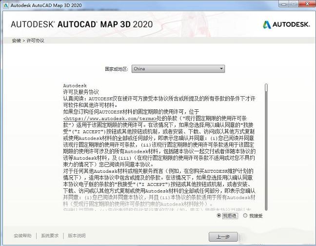Image resolution: width=316 pixels, height=246 pixels.
Task: Select the 我接受 (I Accept) radio button
Action: 245,215
